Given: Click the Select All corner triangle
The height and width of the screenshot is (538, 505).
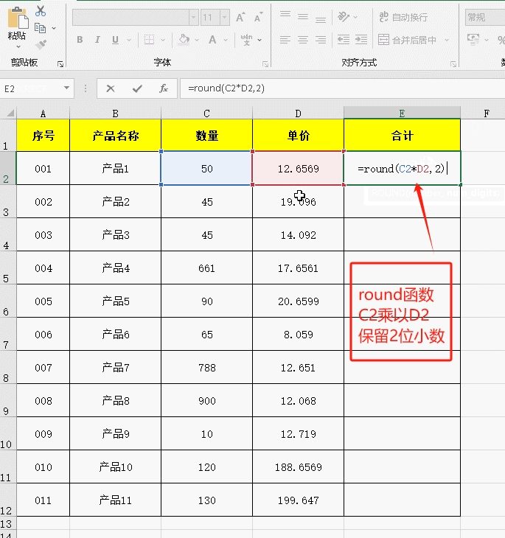Looking at the screenshot, I should click(x=10, y=113).
